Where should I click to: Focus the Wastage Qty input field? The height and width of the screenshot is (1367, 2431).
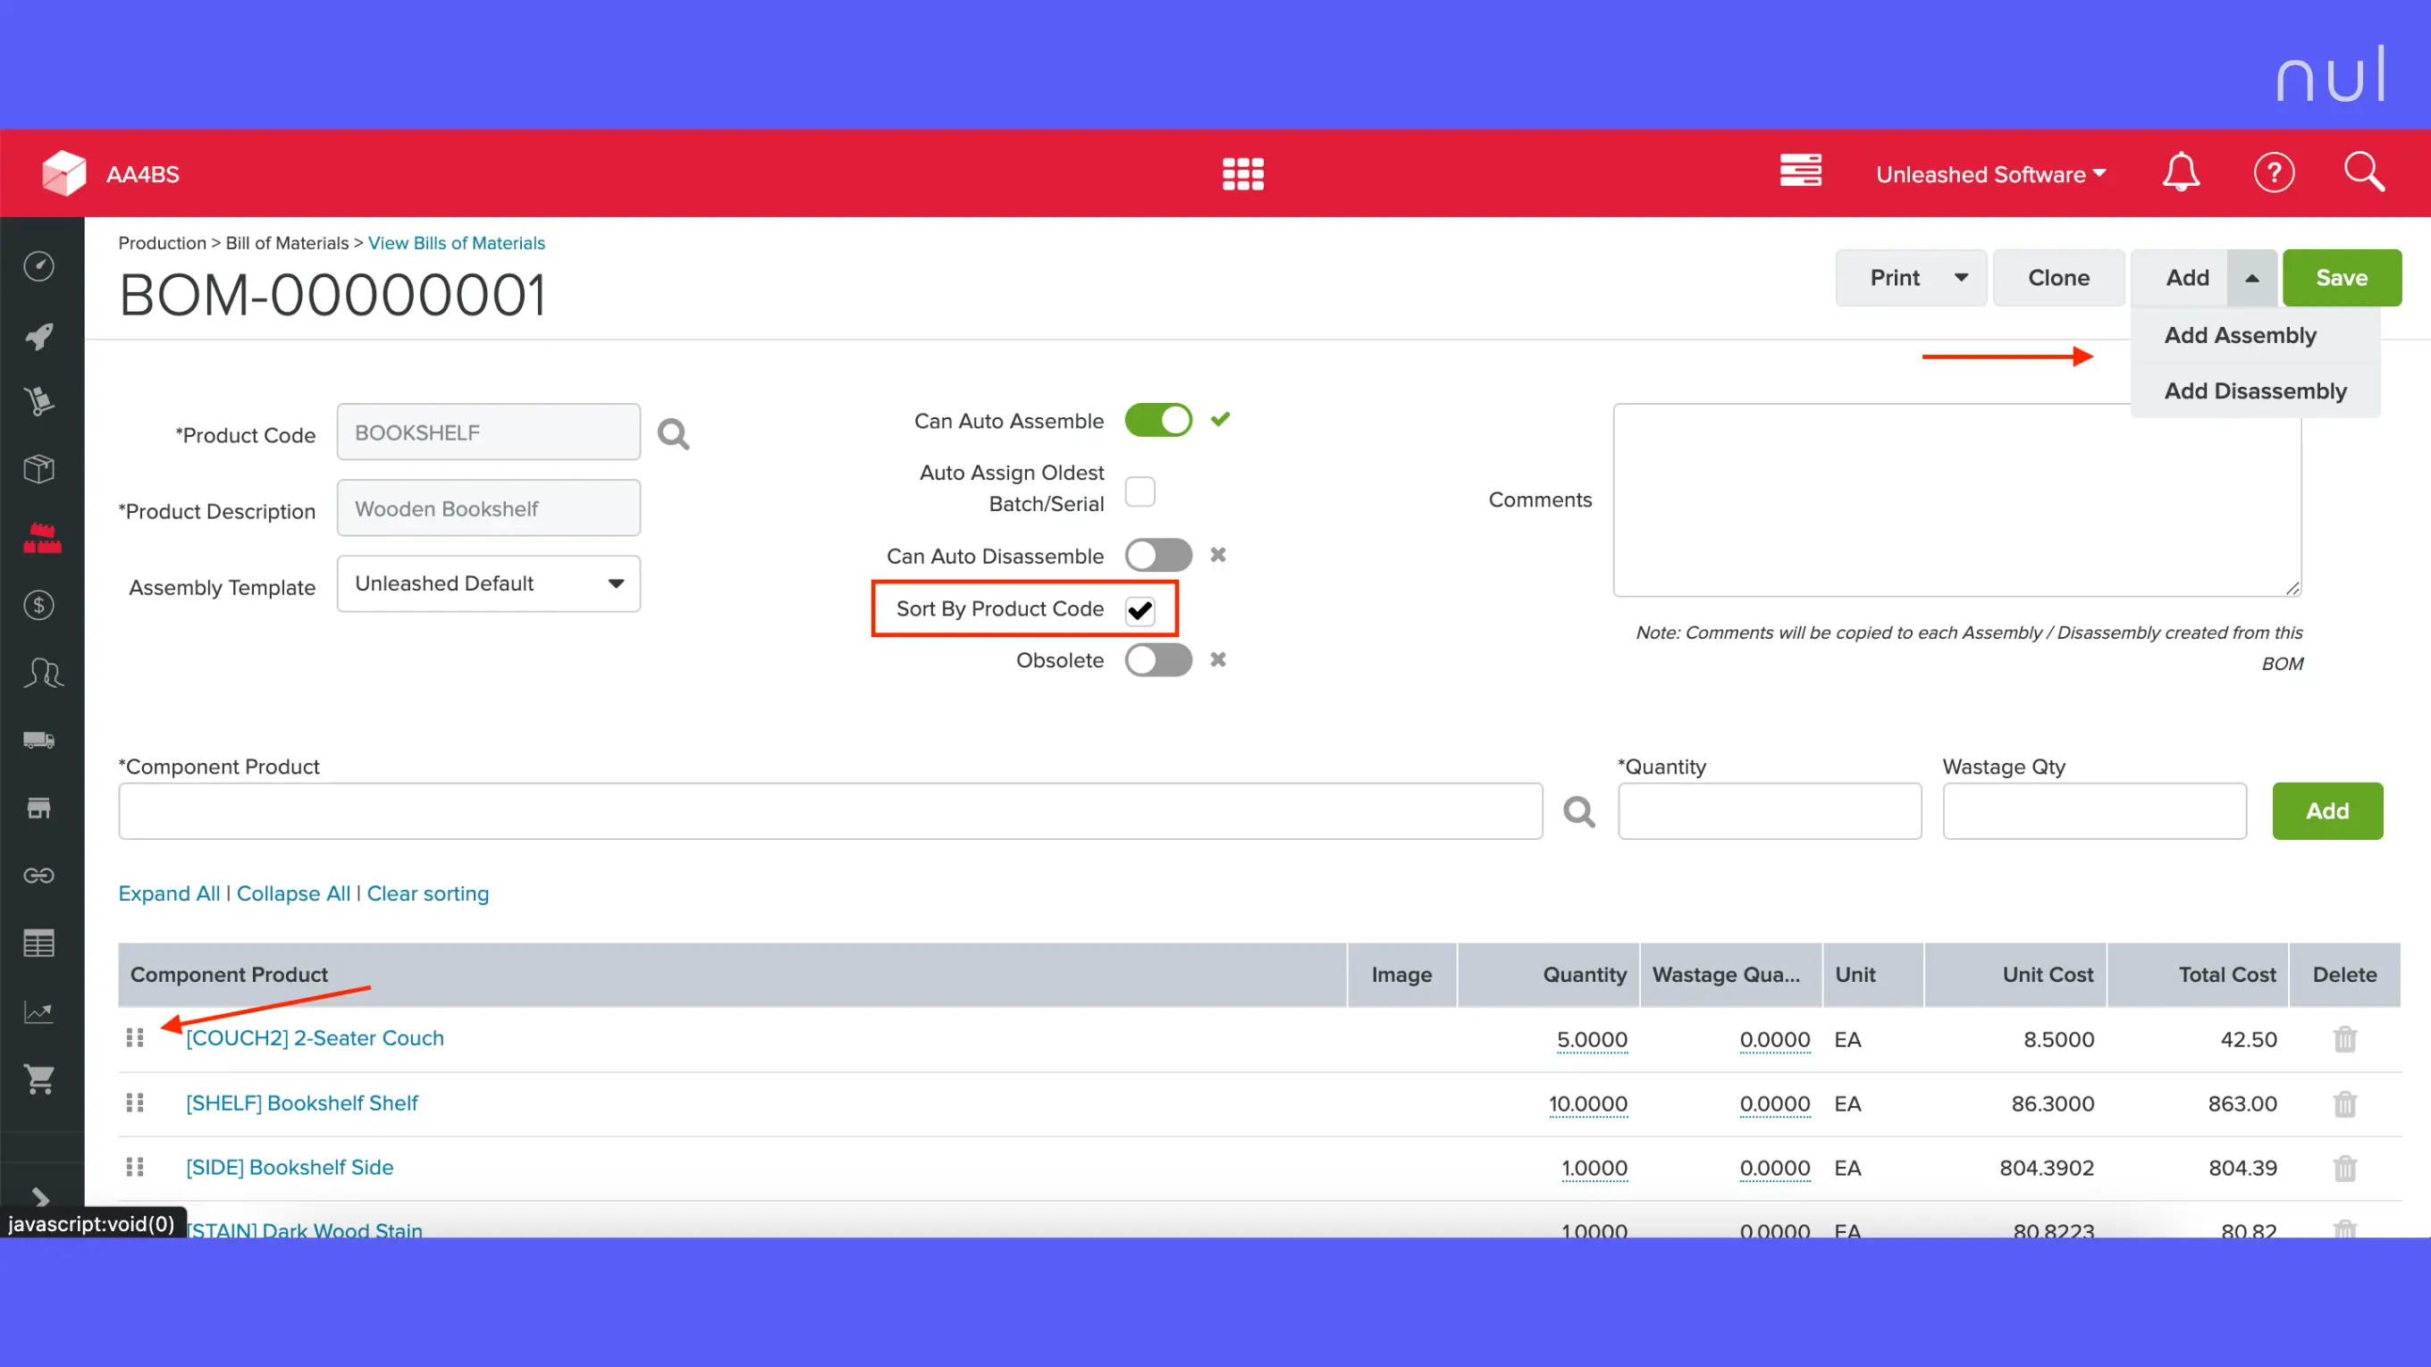point(2094,810)
